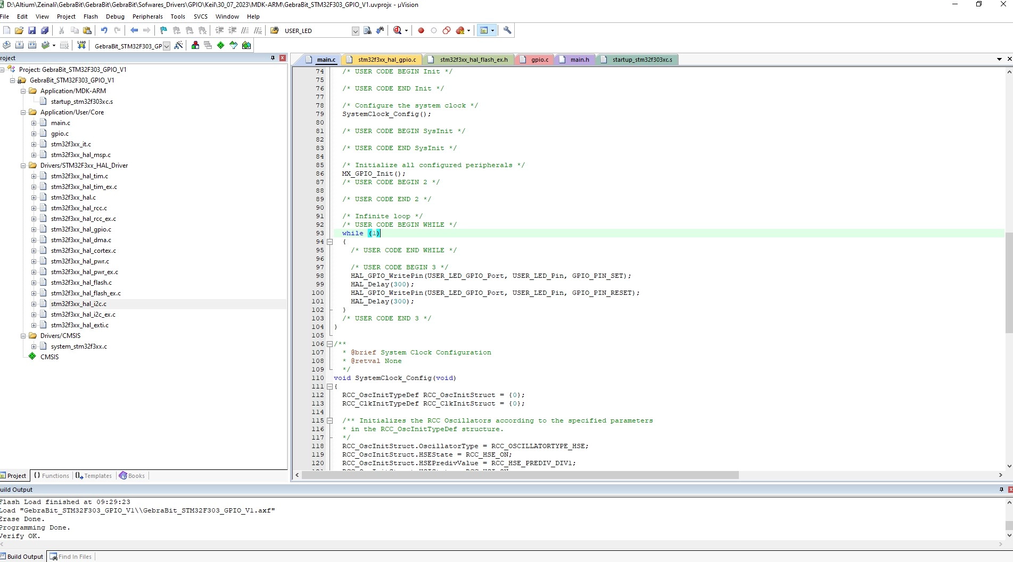Build the target using the Build icon
This screenshot has width=1013, height=562.
click(x=19, y=45)
